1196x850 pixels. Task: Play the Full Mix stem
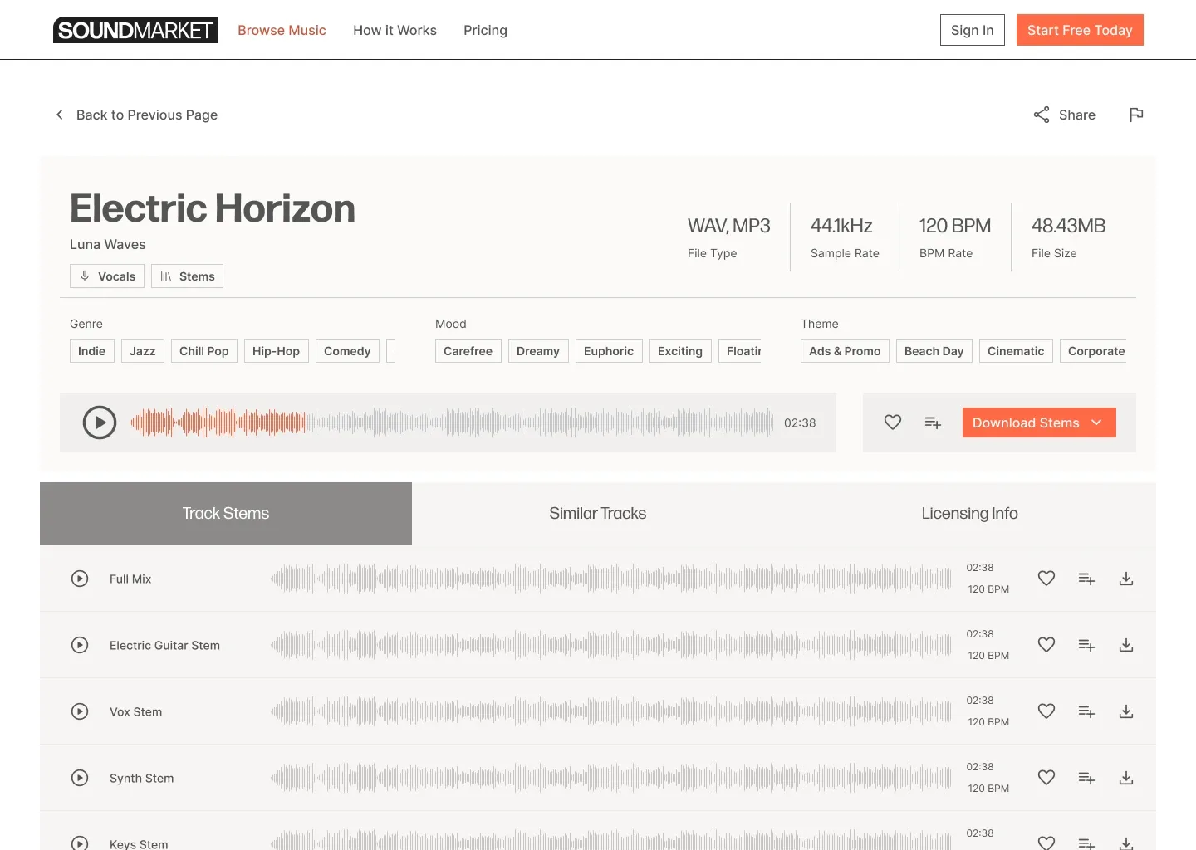80,579
